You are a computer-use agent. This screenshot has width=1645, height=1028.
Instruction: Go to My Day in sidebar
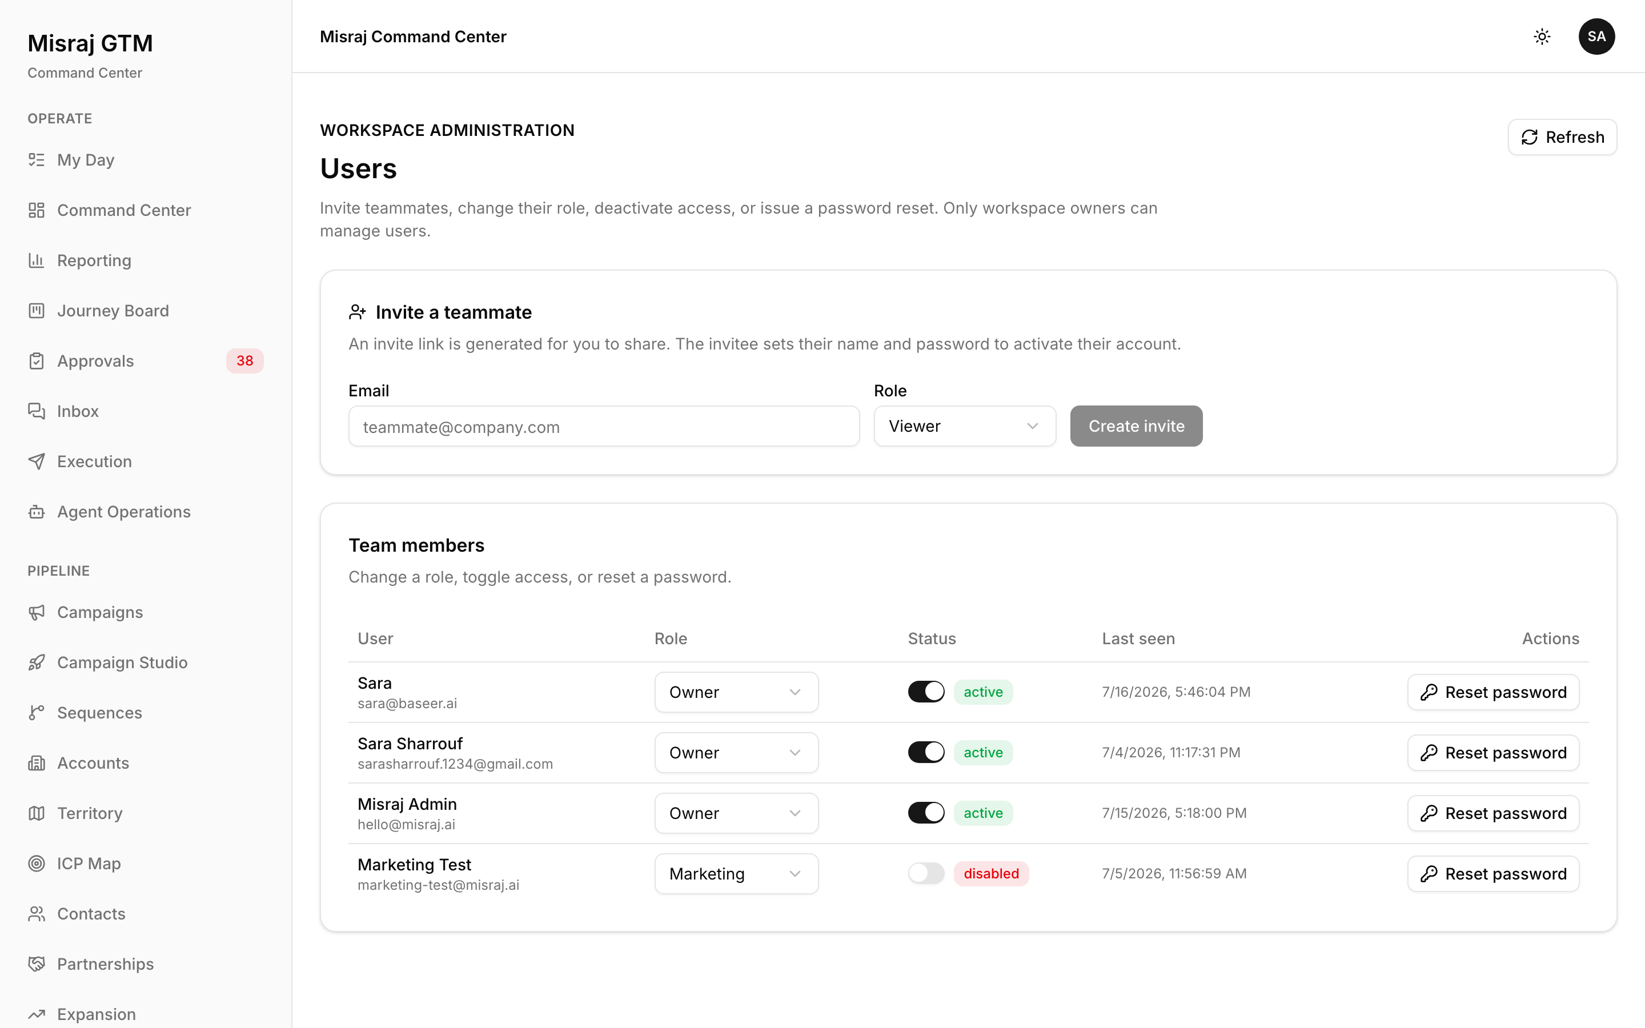coord(146,160)
